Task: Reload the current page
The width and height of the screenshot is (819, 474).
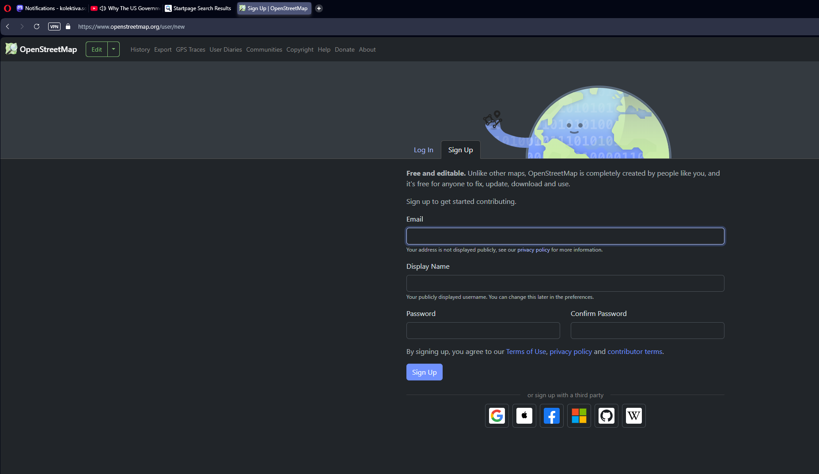Action: 37,26
